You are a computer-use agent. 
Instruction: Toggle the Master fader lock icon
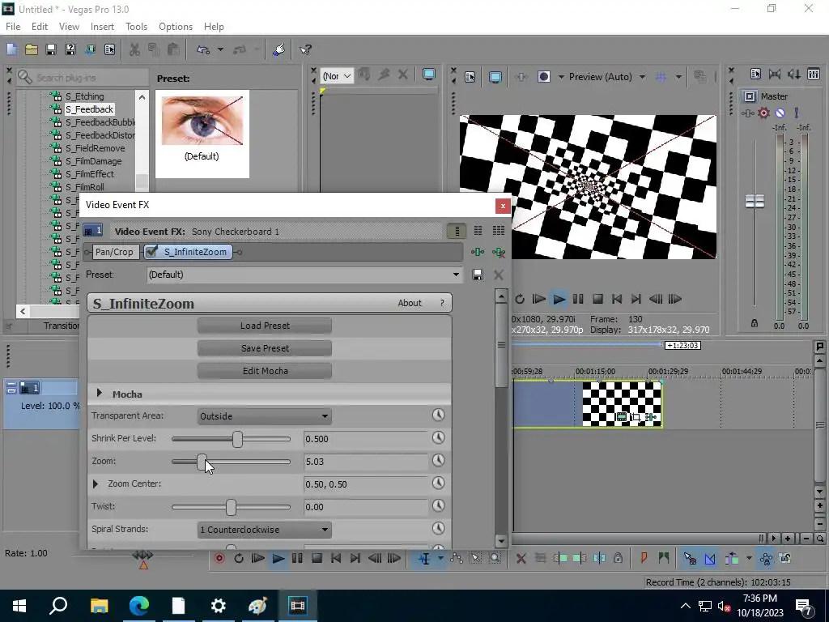click(x=755, y=323)
